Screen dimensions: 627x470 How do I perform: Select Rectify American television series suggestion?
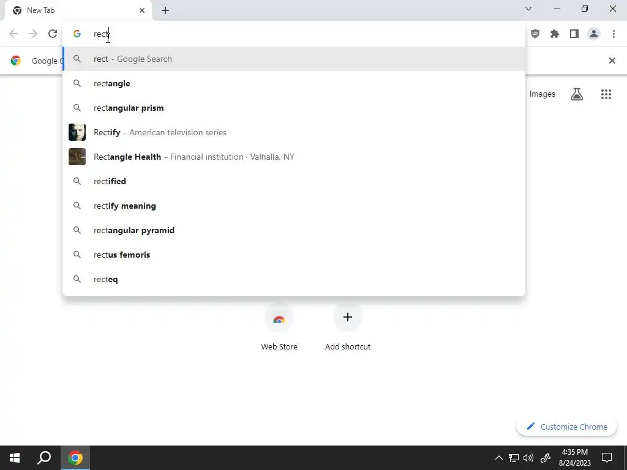(x=294, y=132)
